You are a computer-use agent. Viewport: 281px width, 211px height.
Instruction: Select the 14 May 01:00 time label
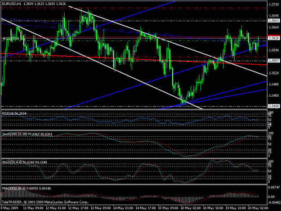[123, 208]
